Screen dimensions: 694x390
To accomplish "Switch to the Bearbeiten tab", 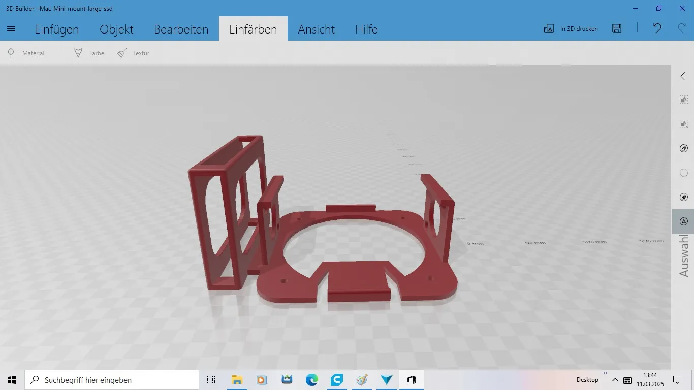I will point(181,29).
